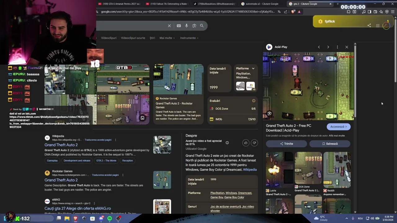Click Lens search icon on preview image
The height and width of the screenshot is (223, 397).
pos(270,114)
